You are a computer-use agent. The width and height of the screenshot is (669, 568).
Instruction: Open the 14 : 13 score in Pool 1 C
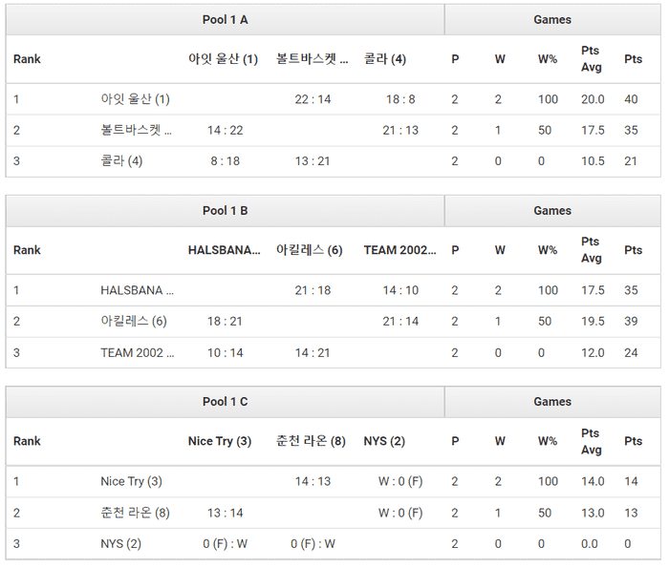pyautogui.click(x=313, y=481)
